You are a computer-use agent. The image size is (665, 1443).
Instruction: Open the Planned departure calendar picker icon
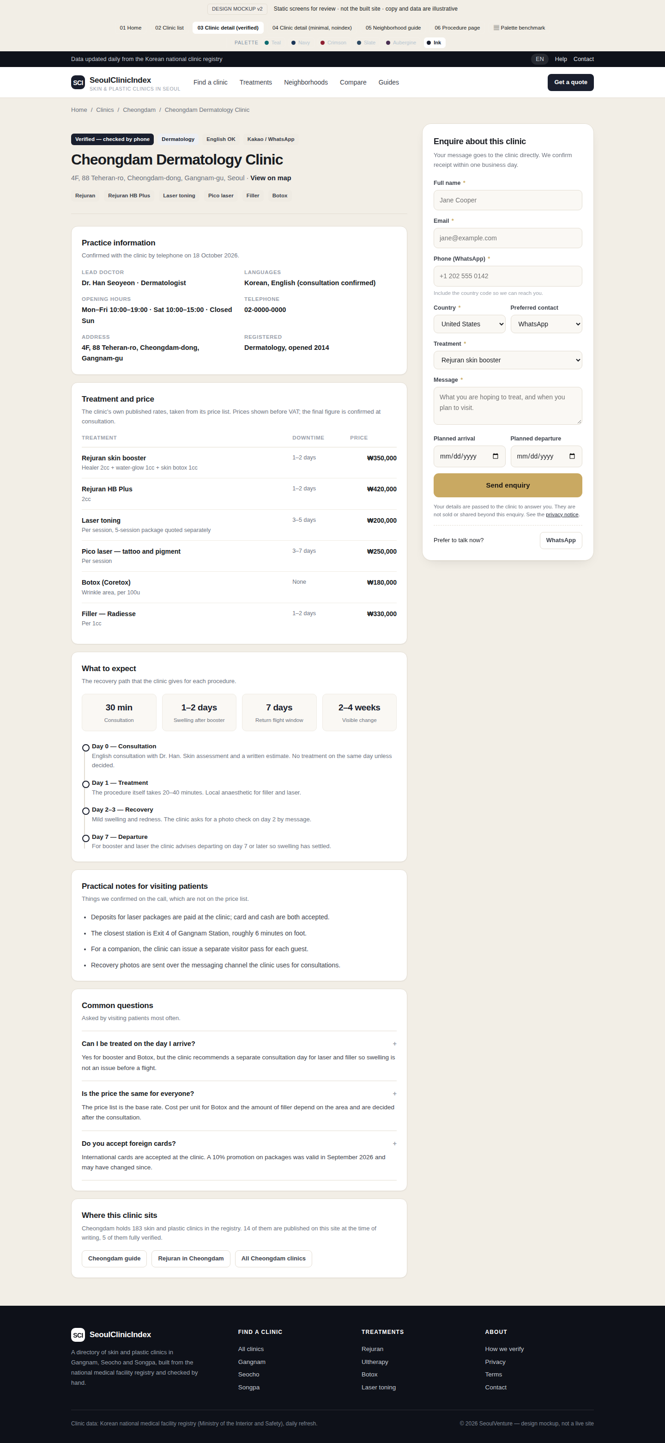tap(572, 456)
